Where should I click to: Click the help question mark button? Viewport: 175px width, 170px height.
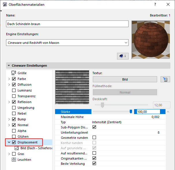(155, 4)
